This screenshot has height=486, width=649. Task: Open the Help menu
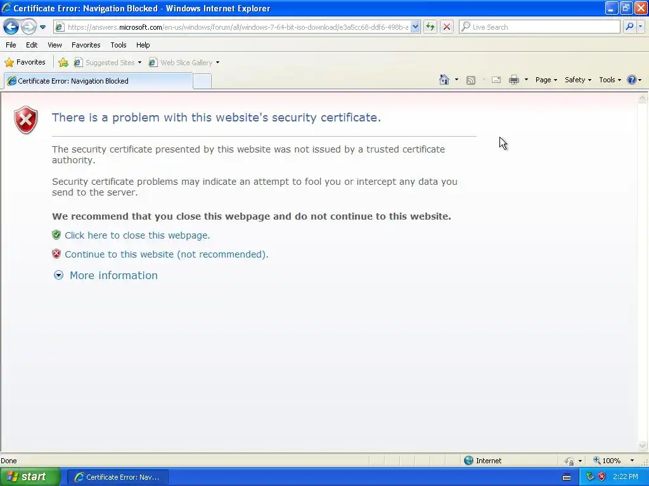click(143, 45)
